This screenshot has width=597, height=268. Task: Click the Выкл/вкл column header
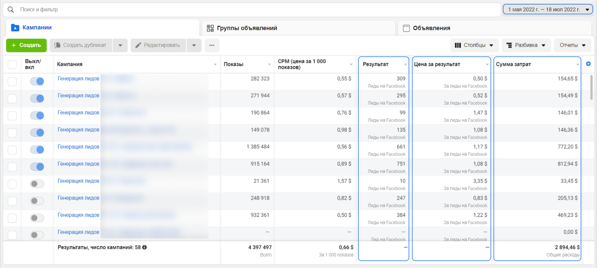coord(33,64)
